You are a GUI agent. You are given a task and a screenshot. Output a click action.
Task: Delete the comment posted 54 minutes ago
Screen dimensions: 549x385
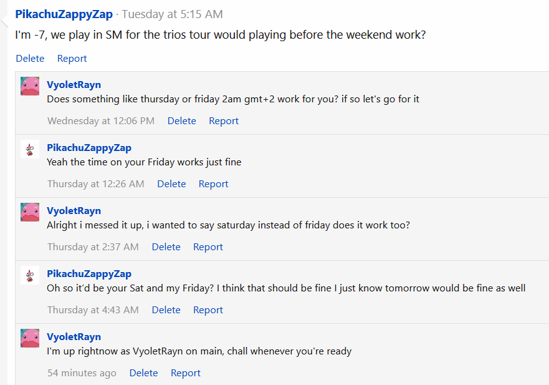coord(143,373)
